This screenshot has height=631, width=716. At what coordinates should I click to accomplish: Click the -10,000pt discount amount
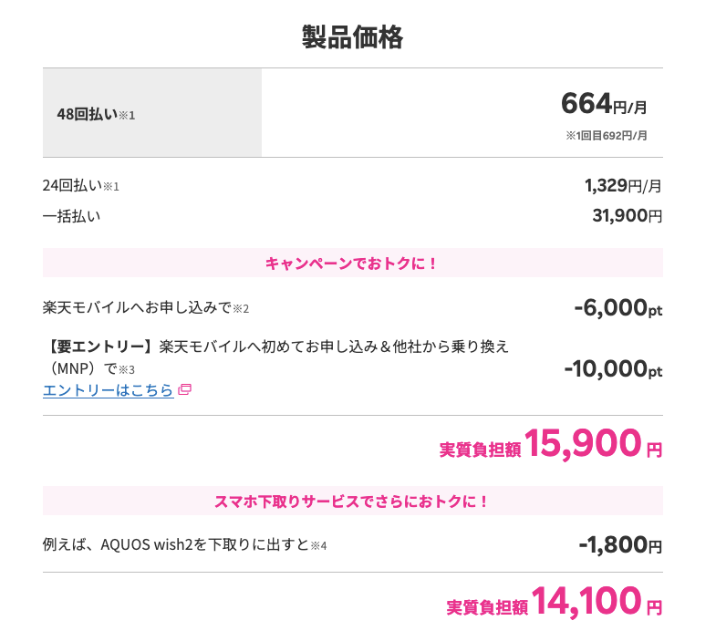[613, 369]
